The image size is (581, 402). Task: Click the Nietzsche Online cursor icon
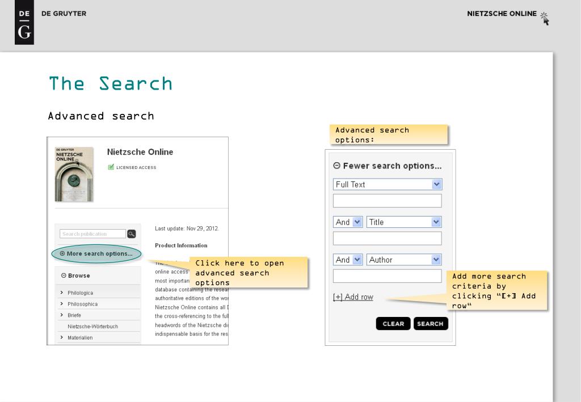click(544, 18)
